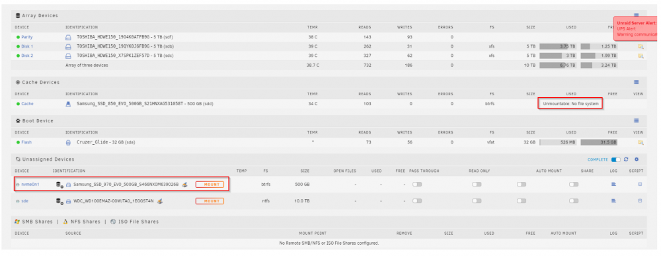Click disk icon beside Parity TOSHIBA drive

68,37
